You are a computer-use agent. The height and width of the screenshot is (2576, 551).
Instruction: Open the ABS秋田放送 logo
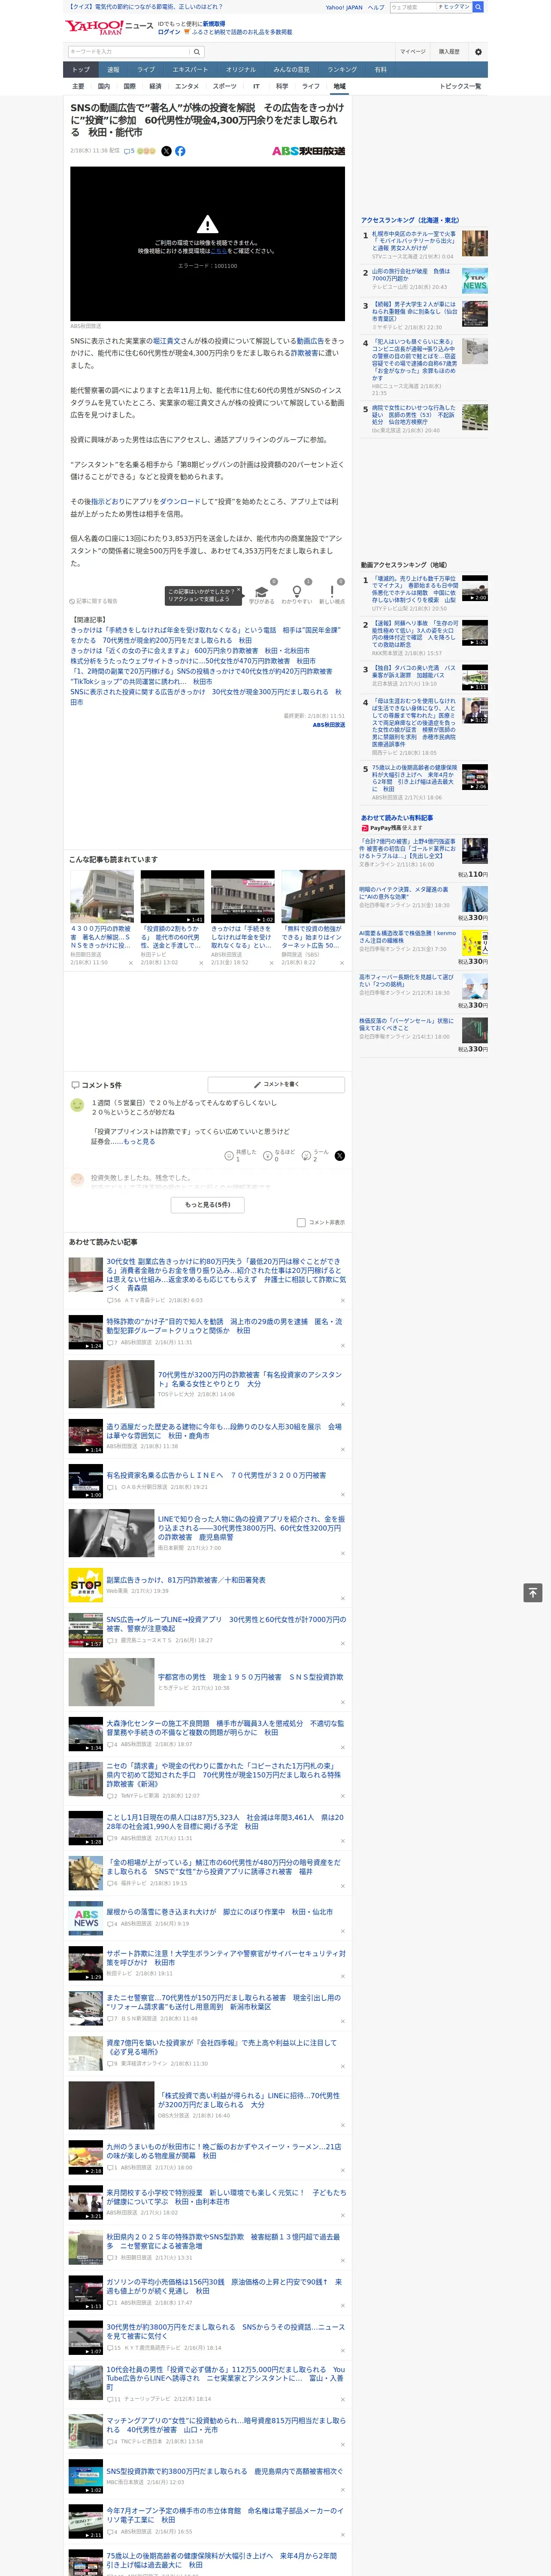[x=308, y=151]
